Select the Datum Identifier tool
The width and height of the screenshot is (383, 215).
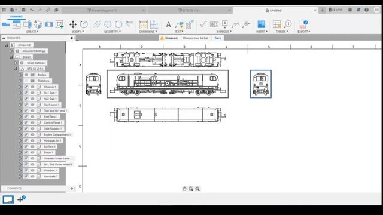225,24
